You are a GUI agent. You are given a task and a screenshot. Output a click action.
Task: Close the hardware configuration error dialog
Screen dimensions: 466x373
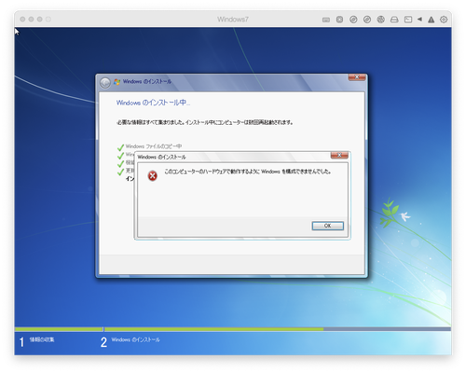[x=339, y=155]
